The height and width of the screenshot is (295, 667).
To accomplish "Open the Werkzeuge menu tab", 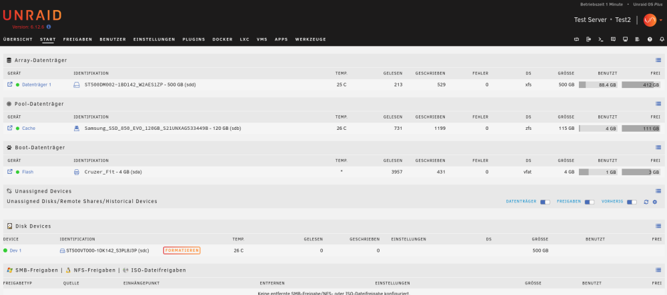I will tap(311, 39).
